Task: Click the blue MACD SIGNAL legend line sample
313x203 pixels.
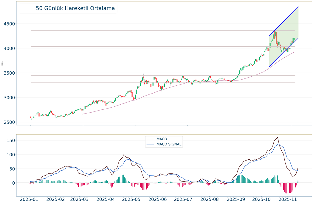Action: pos(151,144)
